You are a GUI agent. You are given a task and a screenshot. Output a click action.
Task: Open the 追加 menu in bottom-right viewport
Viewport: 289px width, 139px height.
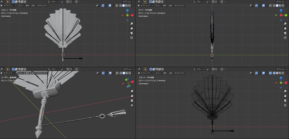pyautogui.click(x=170, y=73)
